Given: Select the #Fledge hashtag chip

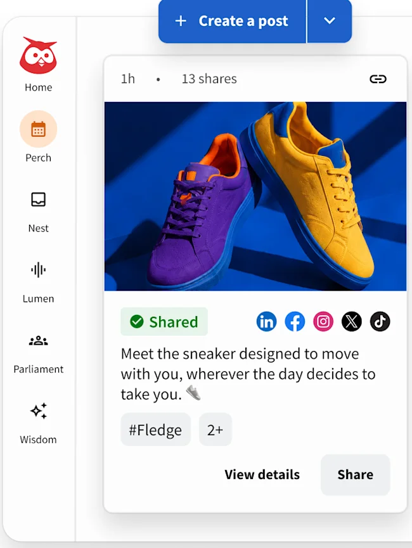Looking at the screenshot, I should point(156,430).
